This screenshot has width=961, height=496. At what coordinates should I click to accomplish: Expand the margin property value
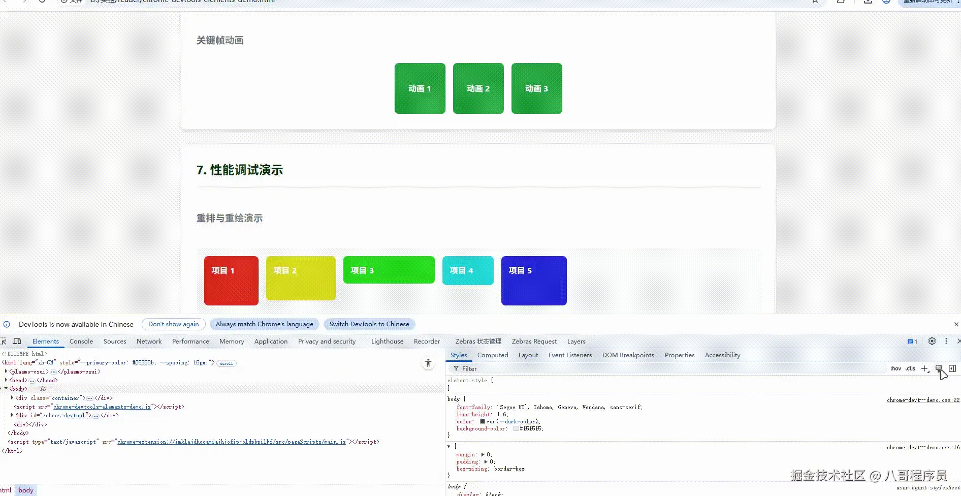484,454
